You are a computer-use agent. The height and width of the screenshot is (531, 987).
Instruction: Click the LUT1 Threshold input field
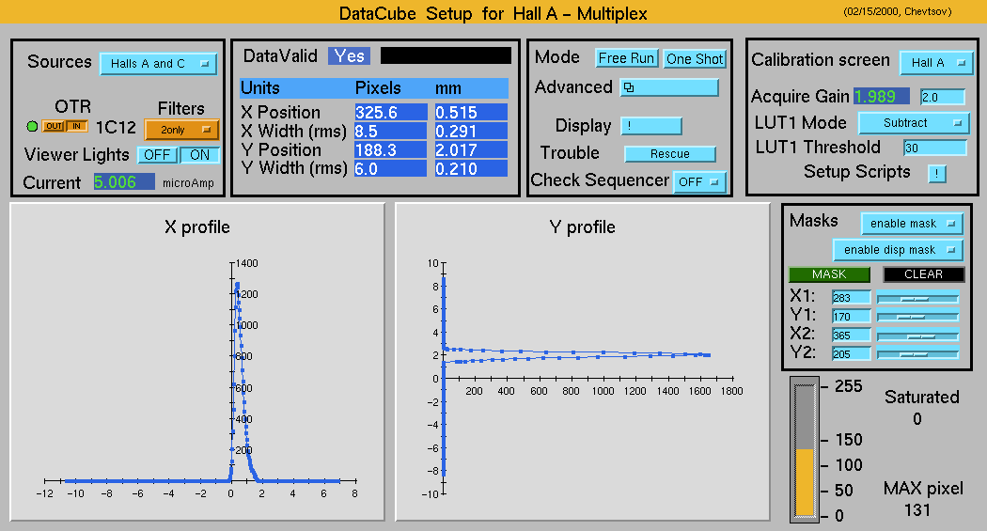(x=934, y=148)
